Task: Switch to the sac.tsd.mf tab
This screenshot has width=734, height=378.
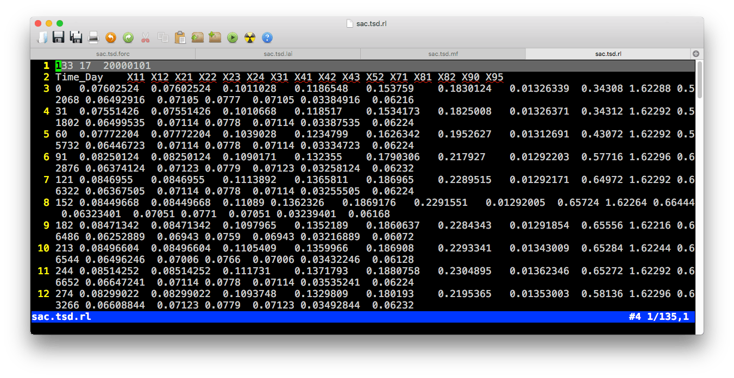Action: (x=443, y=54)
